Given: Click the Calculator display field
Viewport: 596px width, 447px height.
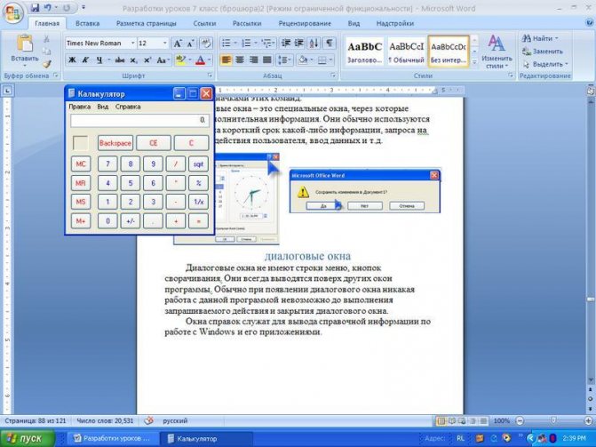Looking at the screenshot, I should (x=139, y=119).
